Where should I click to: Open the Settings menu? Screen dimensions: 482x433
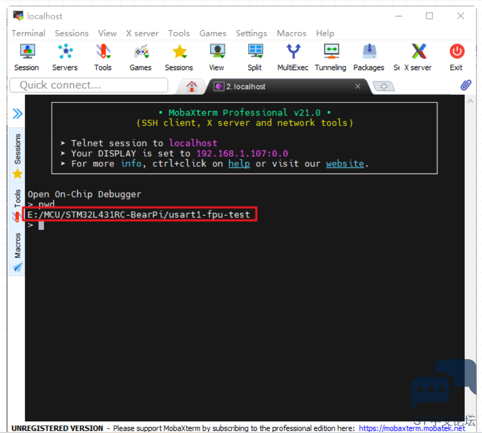pos(251,33)
